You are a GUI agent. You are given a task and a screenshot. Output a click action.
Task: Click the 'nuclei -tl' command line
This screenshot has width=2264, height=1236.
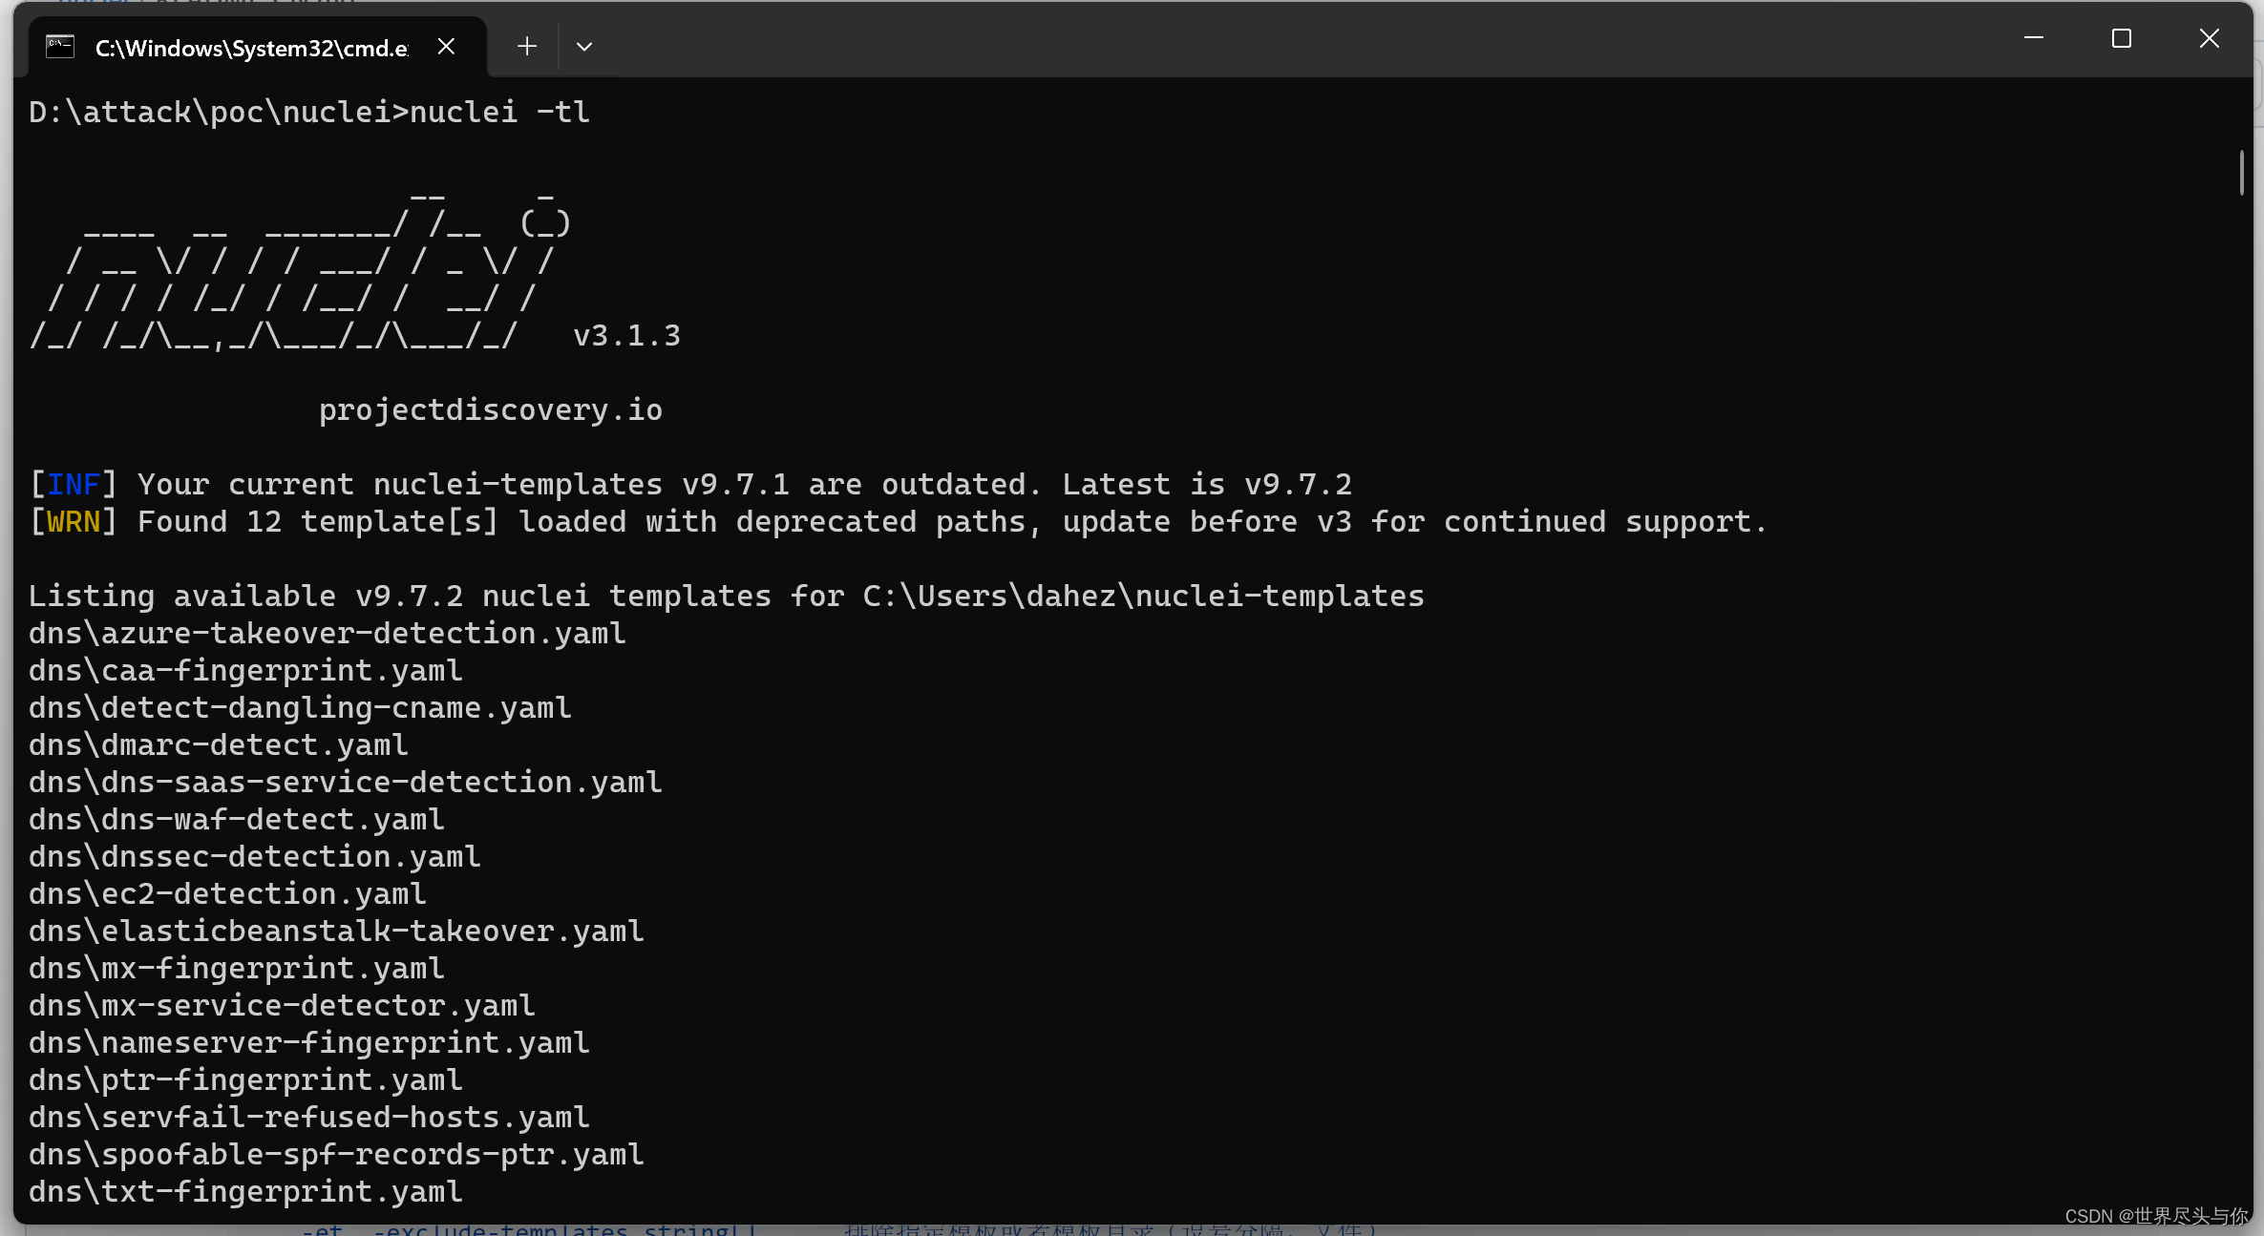tap(309, 112)
